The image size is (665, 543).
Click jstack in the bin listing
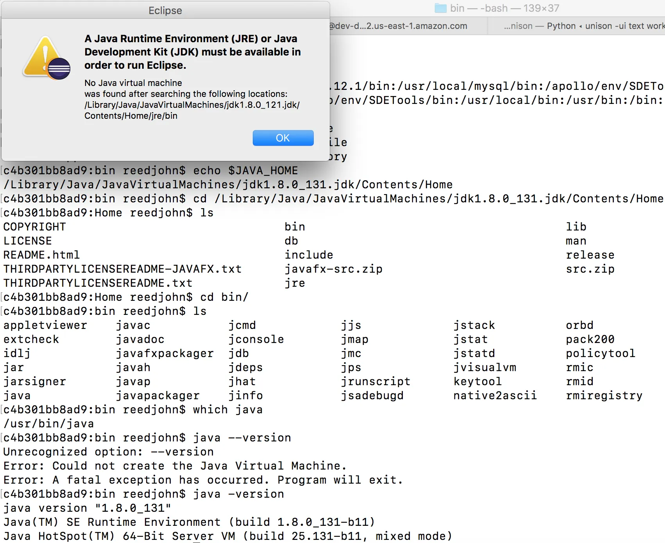click(x=474, y=325)
